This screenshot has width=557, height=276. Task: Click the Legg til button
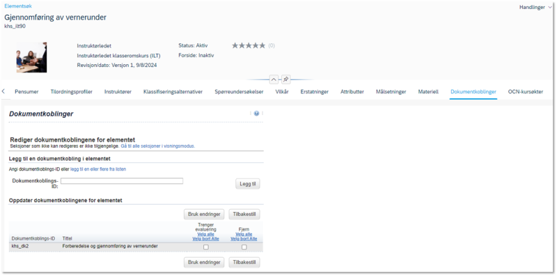pyautogui.click(x=248, y=184)
